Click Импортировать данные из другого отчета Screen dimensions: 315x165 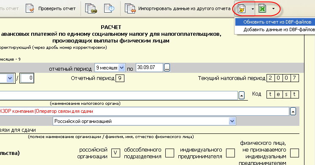pyautogui.click(x=184, y=8)
